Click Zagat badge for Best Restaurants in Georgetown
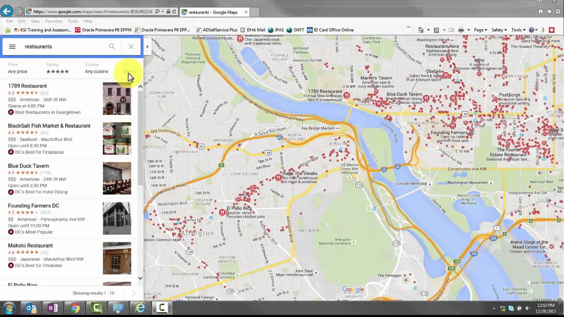The width and height of the screenshot is (564, 317). click(x=11, y=112)
